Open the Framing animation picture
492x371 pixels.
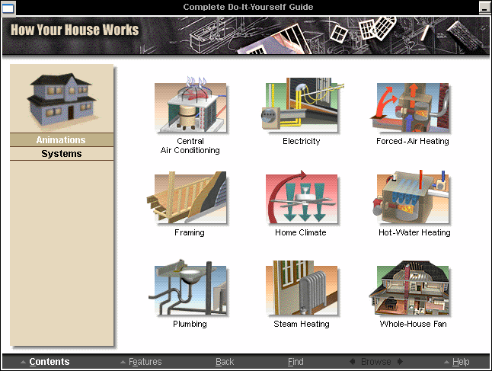187,197
